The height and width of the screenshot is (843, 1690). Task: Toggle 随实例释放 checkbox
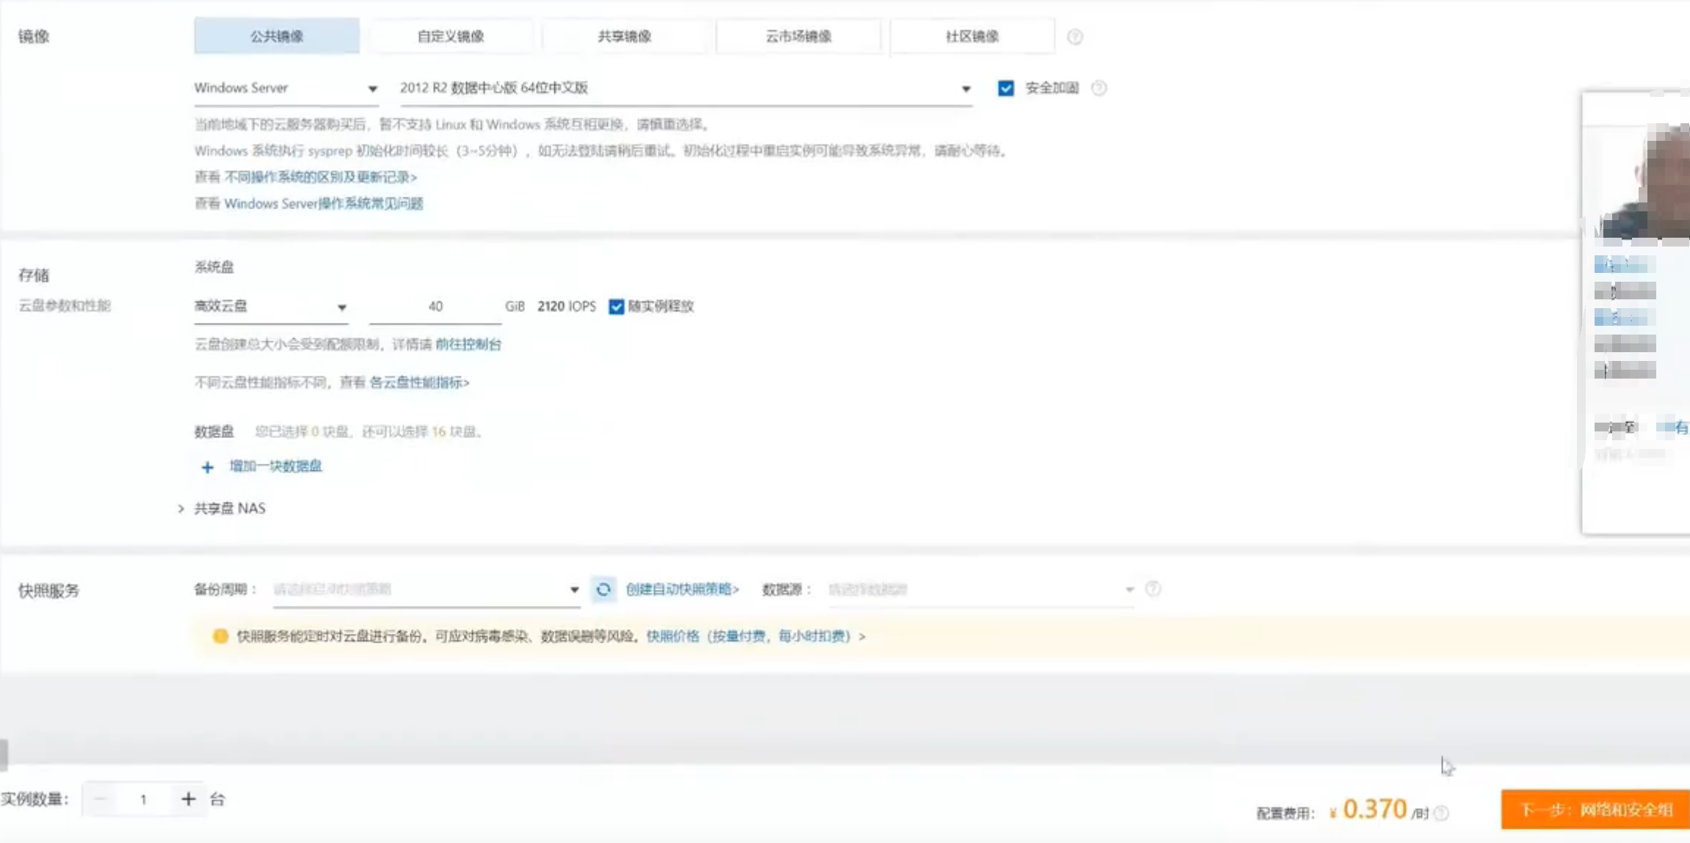click(x=616, y=307)
